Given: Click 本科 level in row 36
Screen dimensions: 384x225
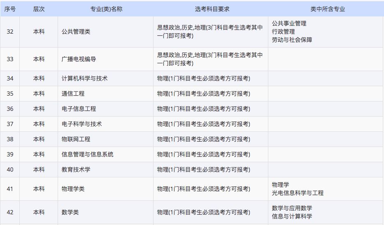Looking at the screenshot, I should (39, 109).
